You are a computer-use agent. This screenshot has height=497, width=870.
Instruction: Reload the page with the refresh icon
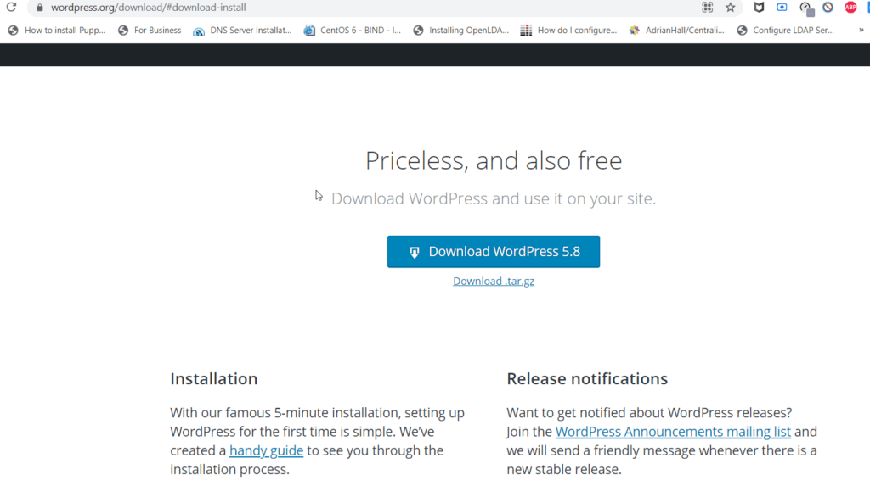click(11, 7)
